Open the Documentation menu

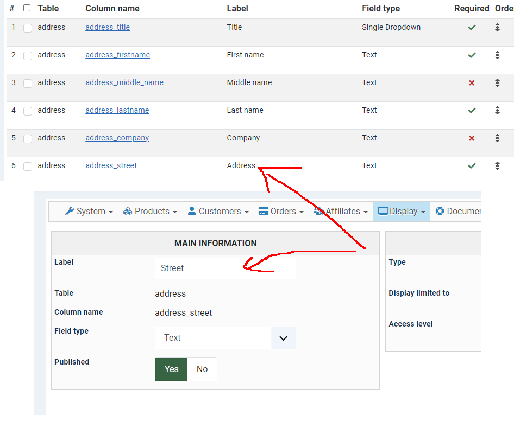pyautogui.click(x=458, y=212)
